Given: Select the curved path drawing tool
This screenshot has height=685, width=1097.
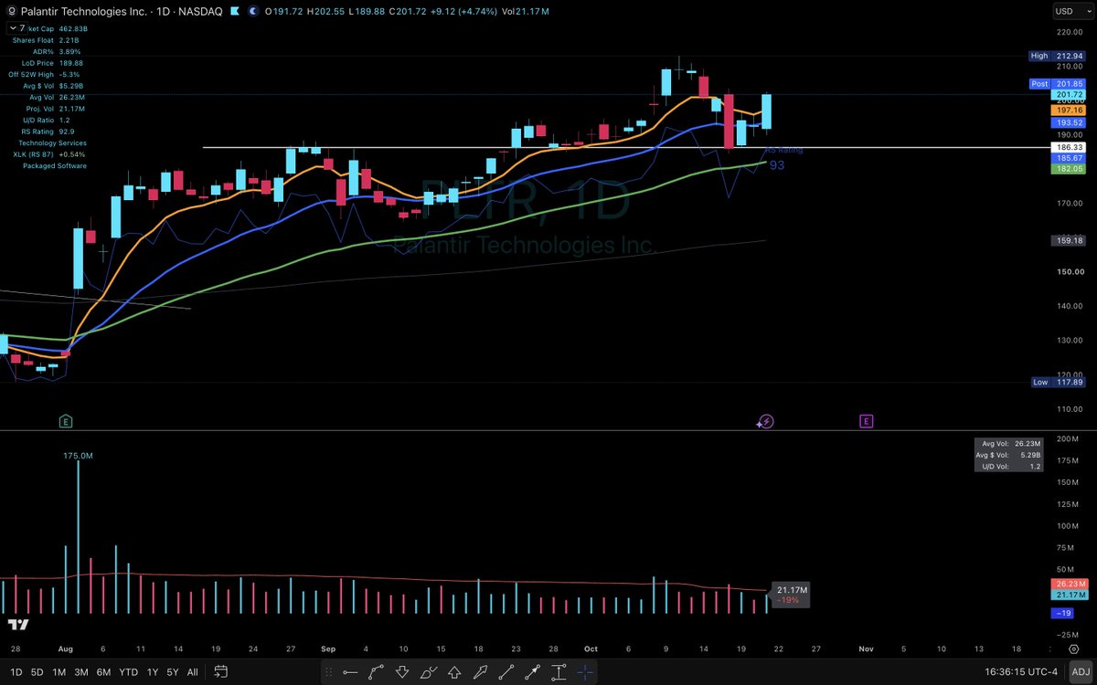Looking at the screenshot, I should click(376, 672).
